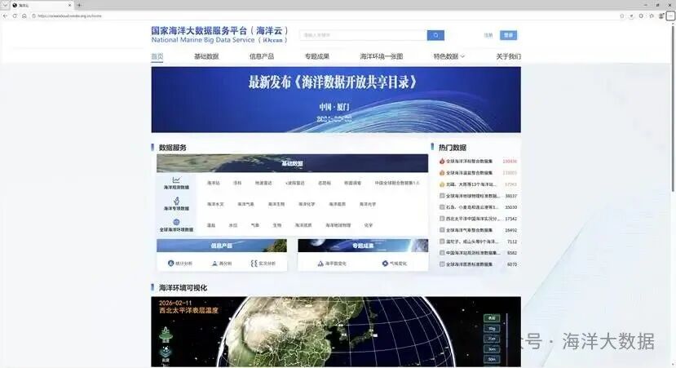Viewport: 676px width, 368px height.
Task: Click the keyword search input field
Action: pos(363,35)
